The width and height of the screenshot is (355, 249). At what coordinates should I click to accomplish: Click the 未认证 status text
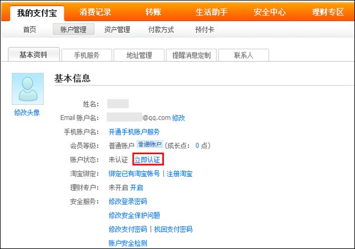coord(118,160)
